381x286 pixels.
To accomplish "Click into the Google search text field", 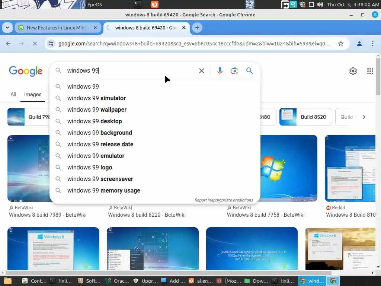I will coord(131,70).
